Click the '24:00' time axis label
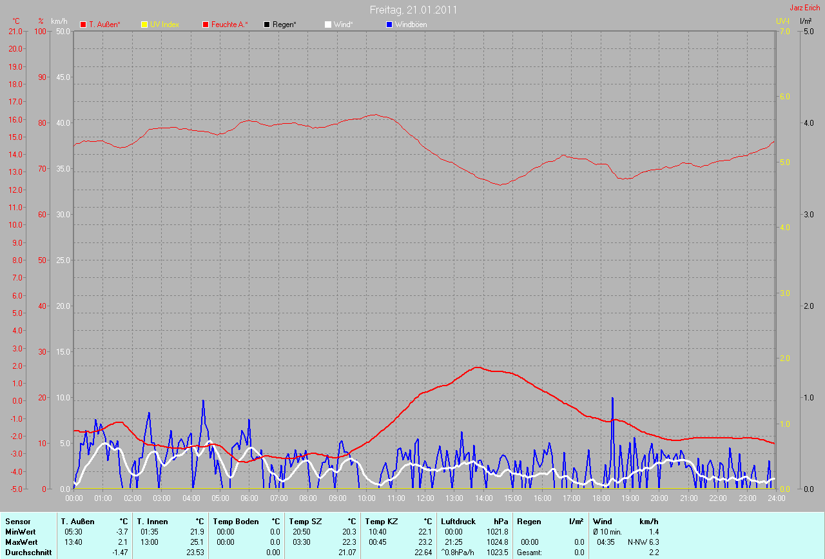825x559 pixels. pyautogui.click(x=775, y=498)
